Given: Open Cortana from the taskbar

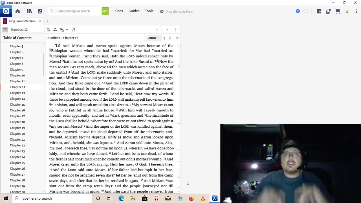Looking at the screenshot, I should (98, 198).
